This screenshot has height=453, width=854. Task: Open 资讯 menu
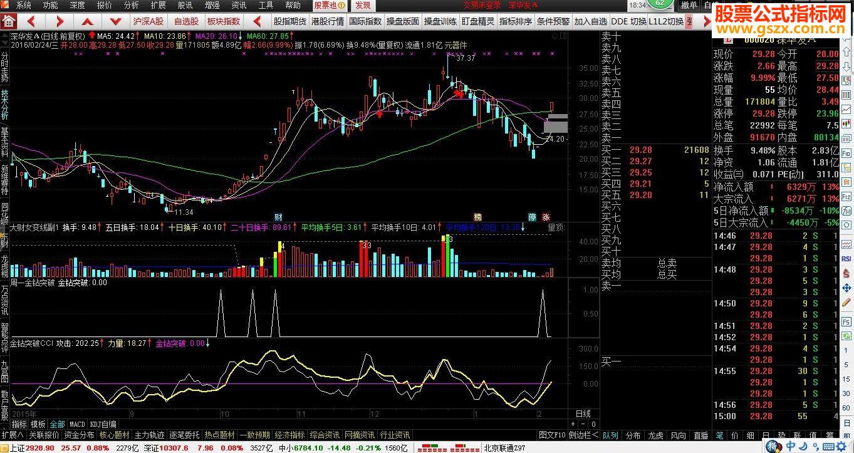tap(239, 5)
